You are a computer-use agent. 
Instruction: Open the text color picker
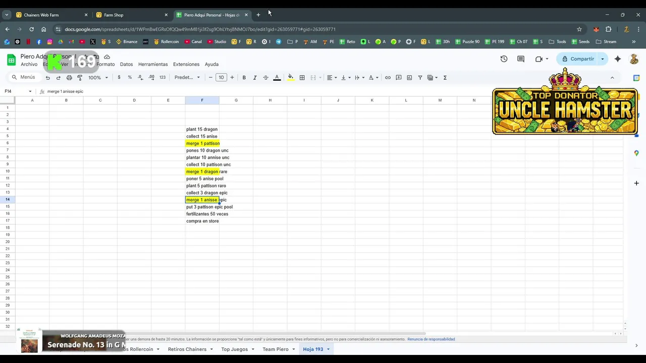point(277,78)
